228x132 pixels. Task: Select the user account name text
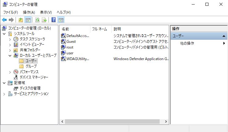pyautogui.click(x=70, y=53)
